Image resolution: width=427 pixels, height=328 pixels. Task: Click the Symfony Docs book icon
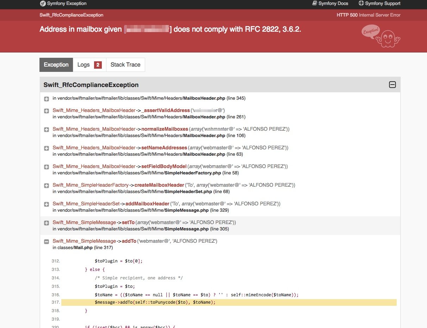tap(315, 3)
